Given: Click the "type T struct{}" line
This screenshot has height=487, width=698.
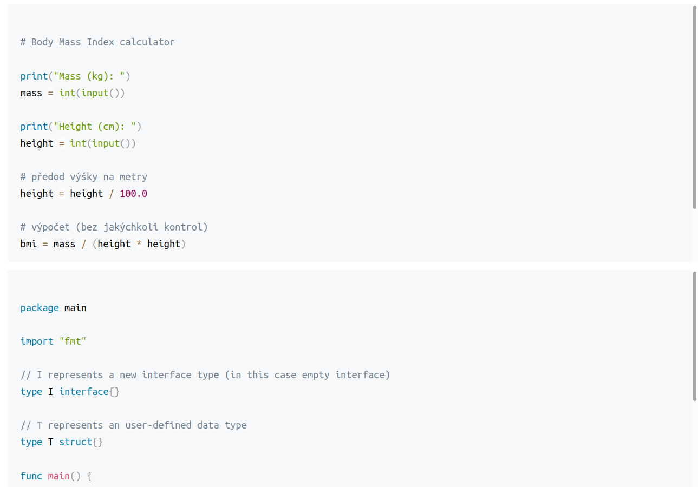Looking at the screenshot, I should point(62,442).
